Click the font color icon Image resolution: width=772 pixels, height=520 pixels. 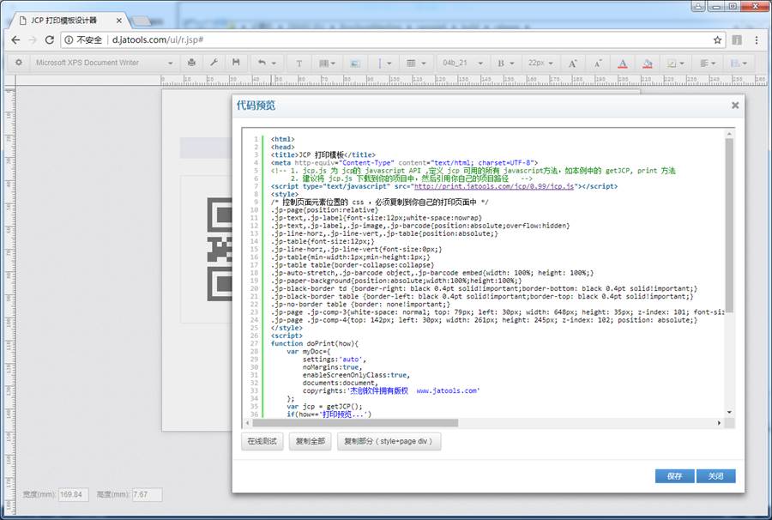(623, 63)
